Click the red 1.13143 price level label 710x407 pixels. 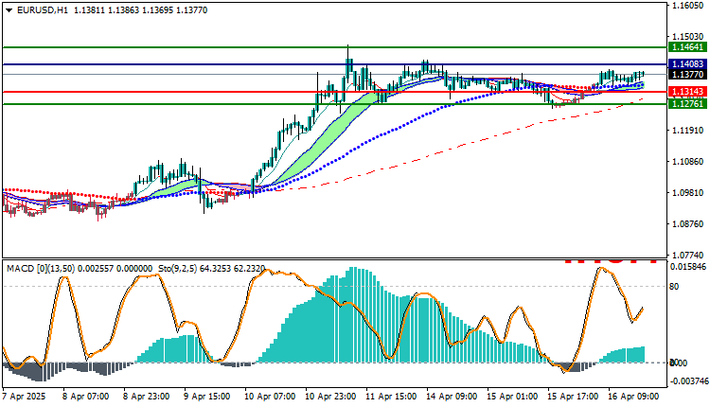(x=687, y=92)
